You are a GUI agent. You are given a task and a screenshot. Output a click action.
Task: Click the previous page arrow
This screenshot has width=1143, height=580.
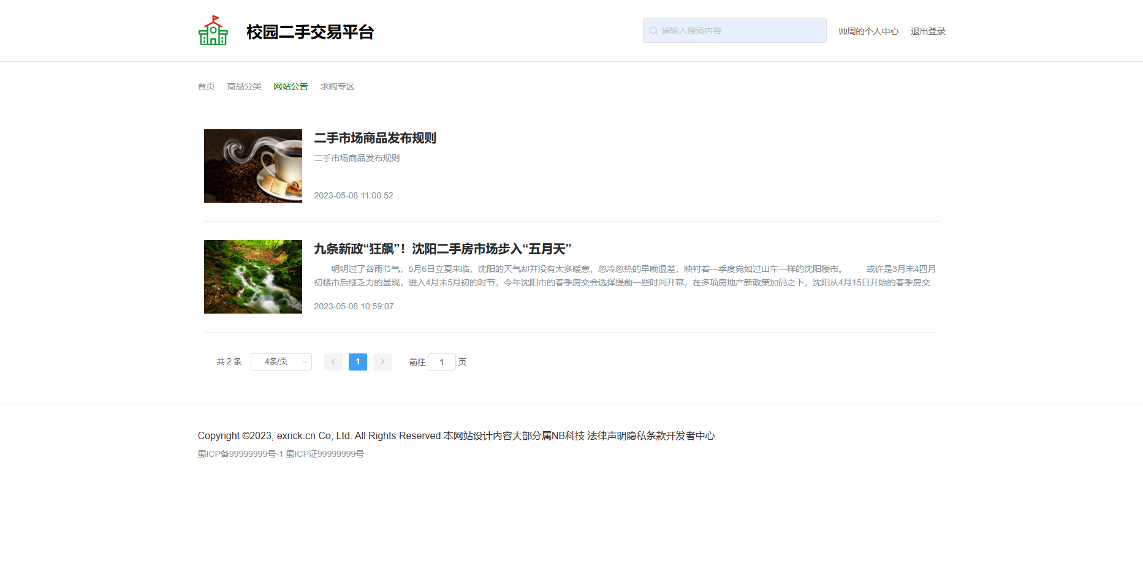[333, 361]
